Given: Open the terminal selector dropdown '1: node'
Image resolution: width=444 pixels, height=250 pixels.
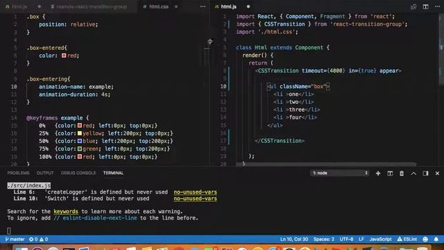Looking at the screenshot, I should (339, 173).
